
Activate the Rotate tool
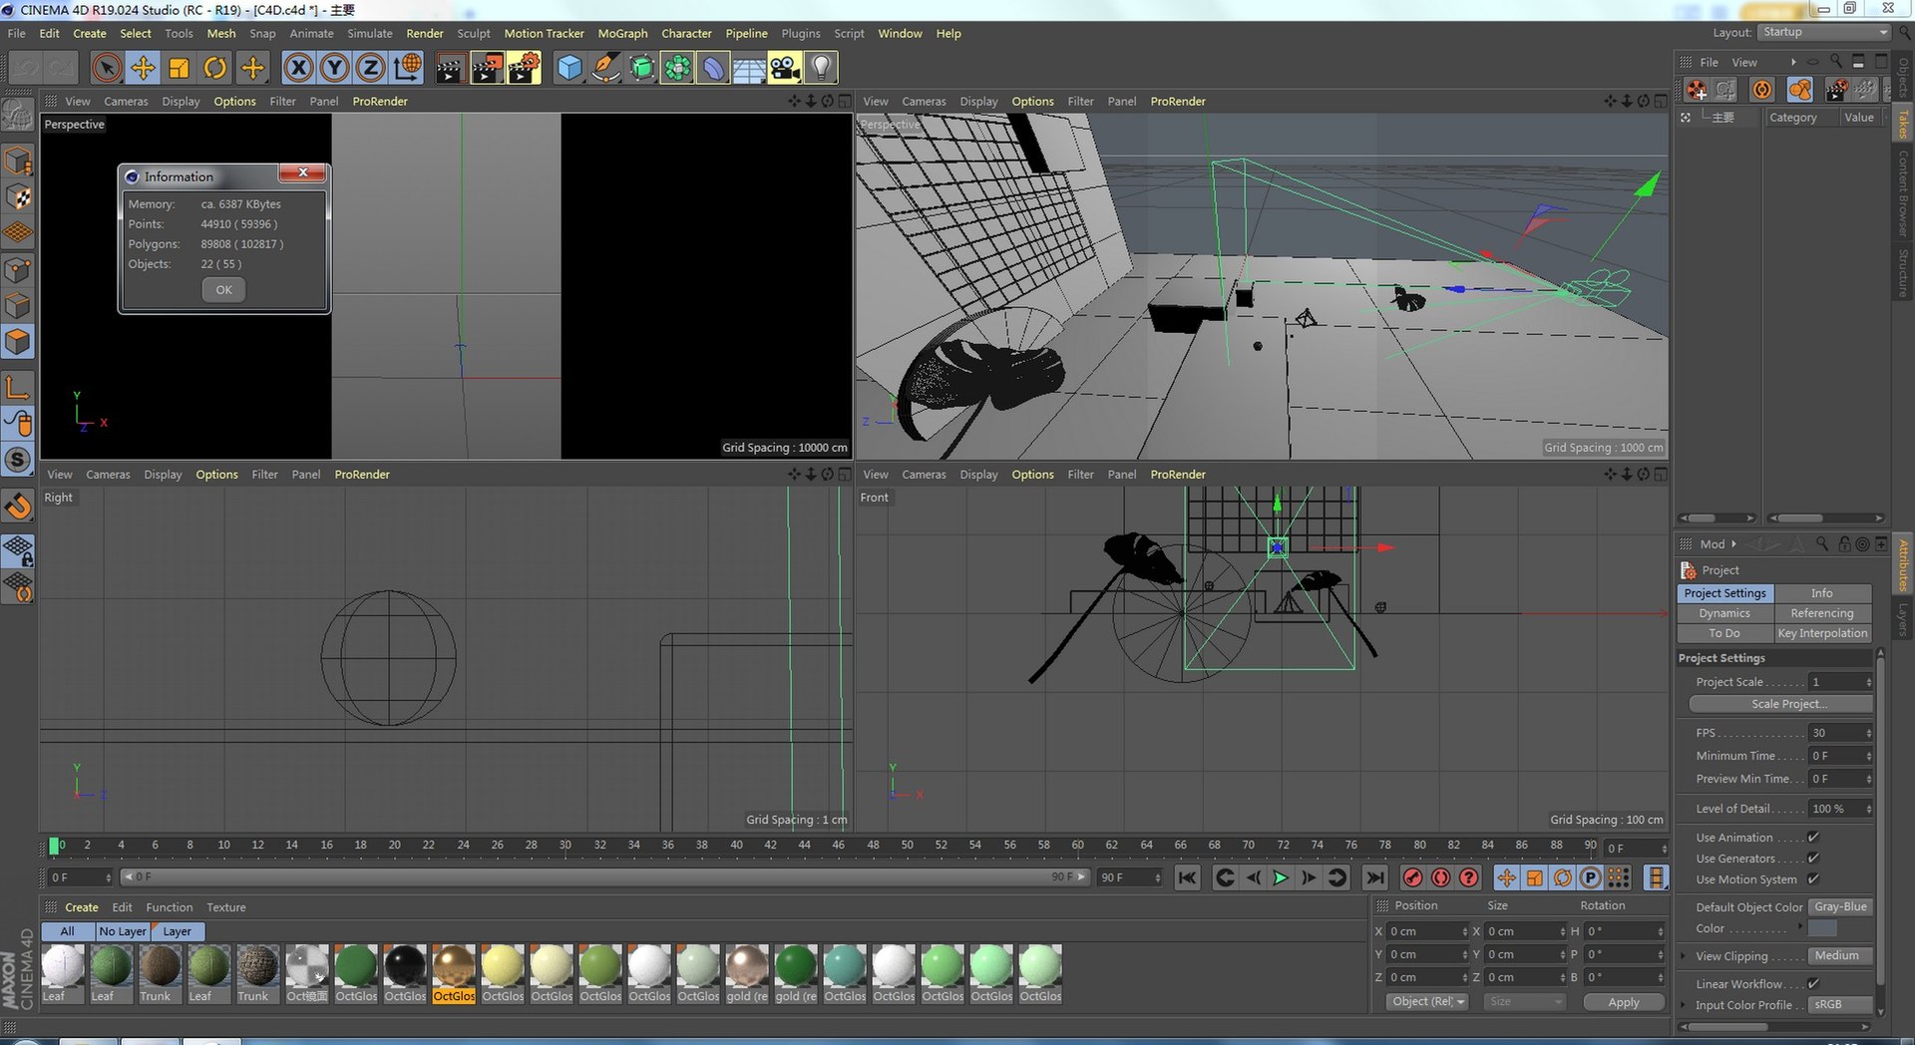click(214, 68)
